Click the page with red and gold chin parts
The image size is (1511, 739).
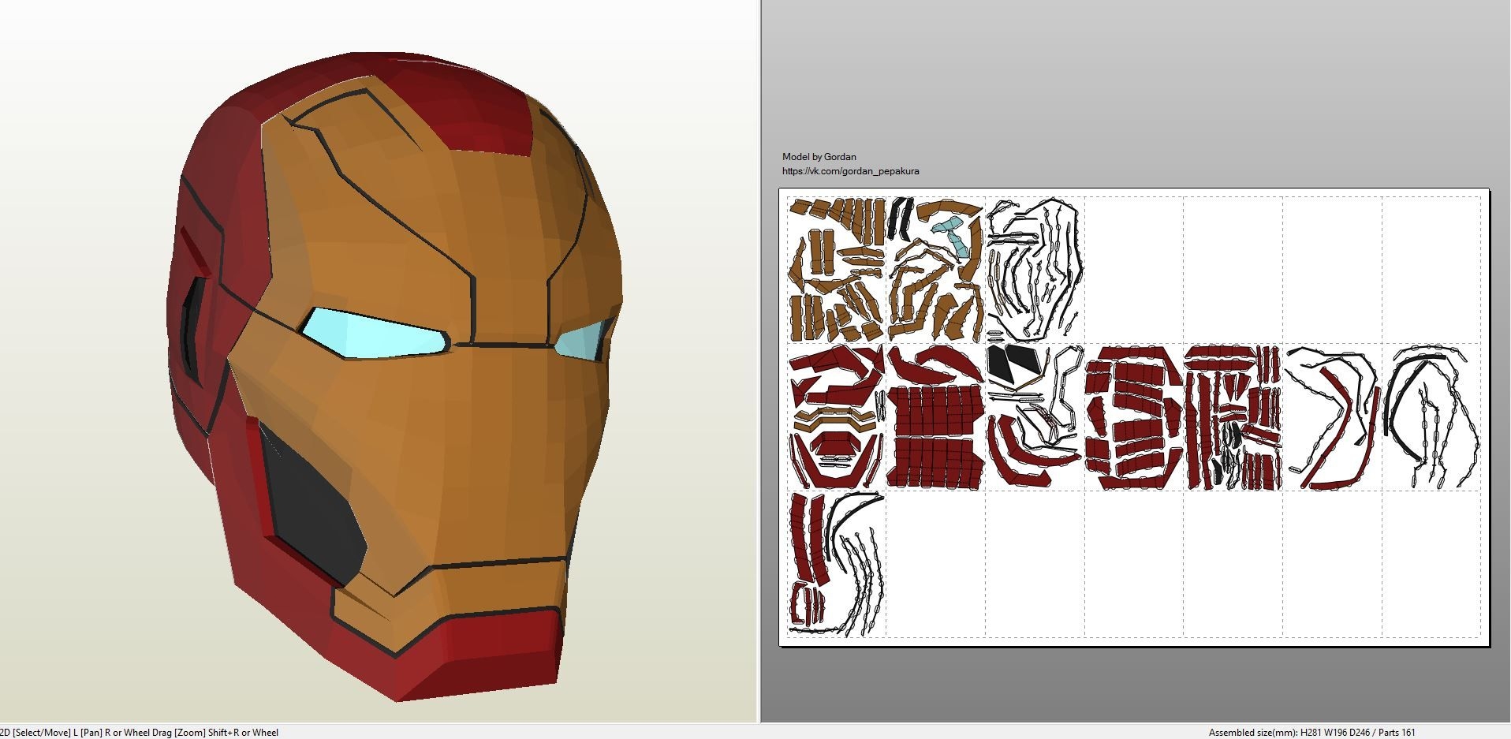pyautogui.click(x=837, y=416)
